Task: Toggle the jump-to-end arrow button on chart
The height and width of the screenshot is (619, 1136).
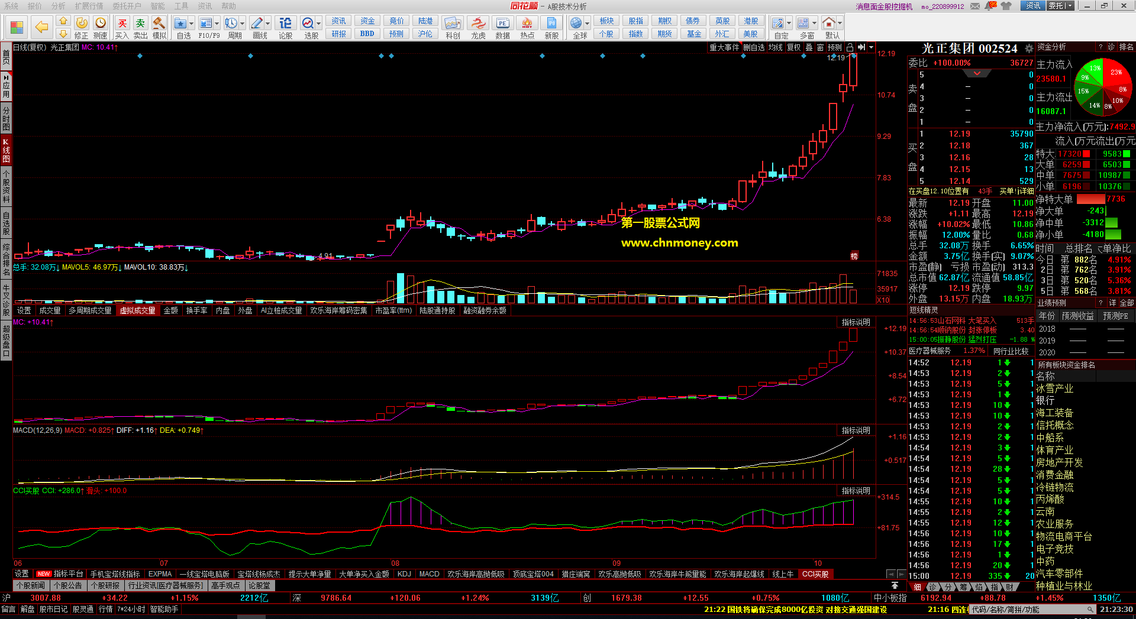Action: (861, 47)
